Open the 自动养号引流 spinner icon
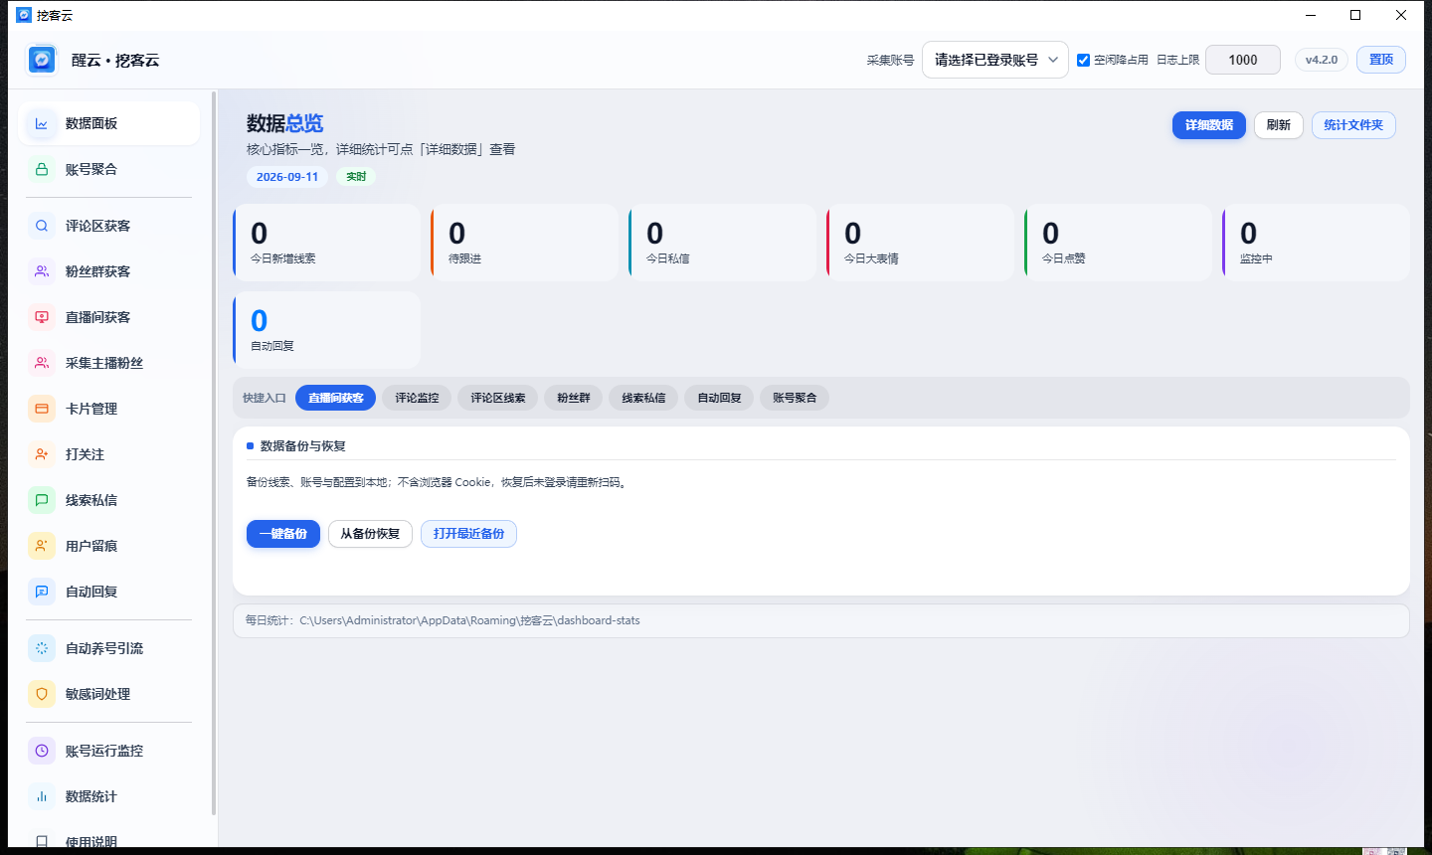 (x=42, y=648)
